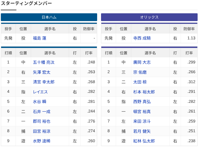Image resolution: width=199 pixels, height=148 pixels.
Task: Select 打率 column header in オリックス batting table
Action: point(189,53)
